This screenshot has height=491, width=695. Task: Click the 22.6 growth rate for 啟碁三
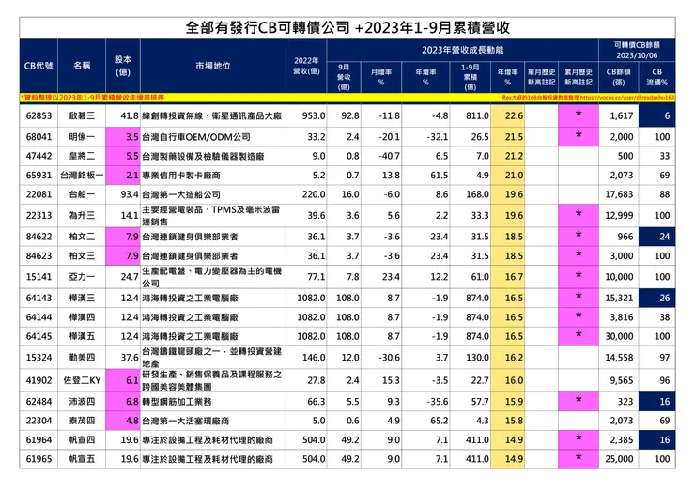[514, 116]
